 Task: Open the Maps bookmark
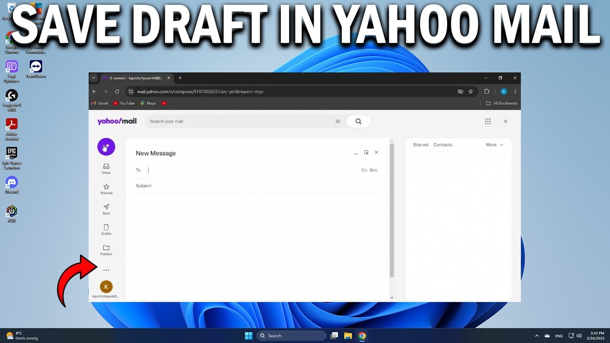[148, 103]
